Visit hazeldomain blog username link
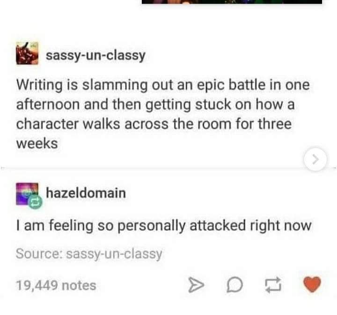Viewport: 337px width, 315px height. coord(86,193)
